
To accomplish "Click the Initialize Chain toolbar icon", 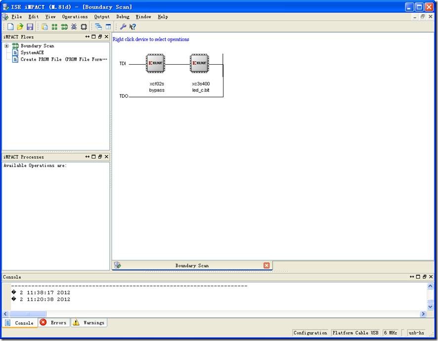I will tap(64, 27).
